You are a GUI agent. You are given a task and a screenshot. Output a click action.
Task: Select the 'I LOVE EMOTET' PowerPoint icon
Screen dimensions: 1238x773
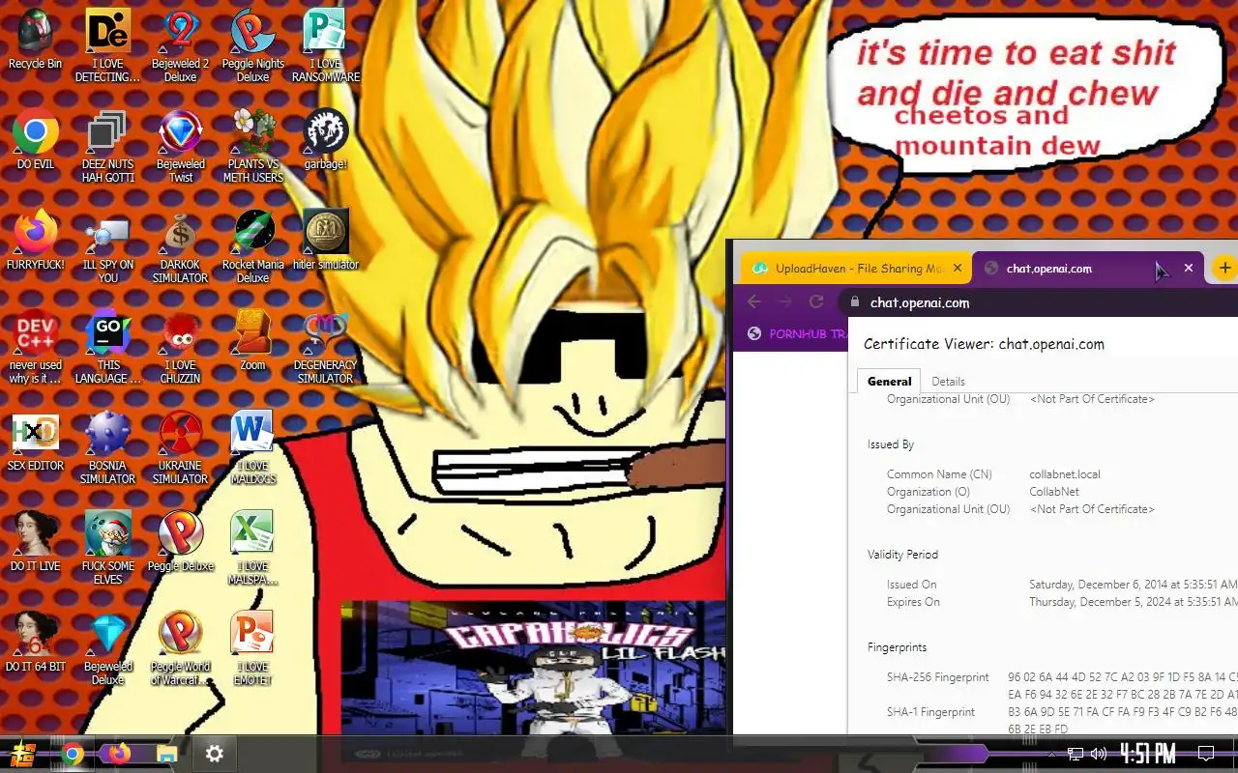(252, 647)
